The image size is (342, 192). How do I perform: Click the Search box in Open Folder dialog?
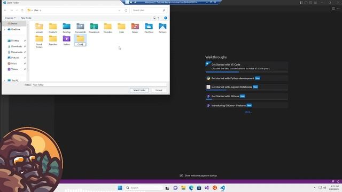[150, 10]
